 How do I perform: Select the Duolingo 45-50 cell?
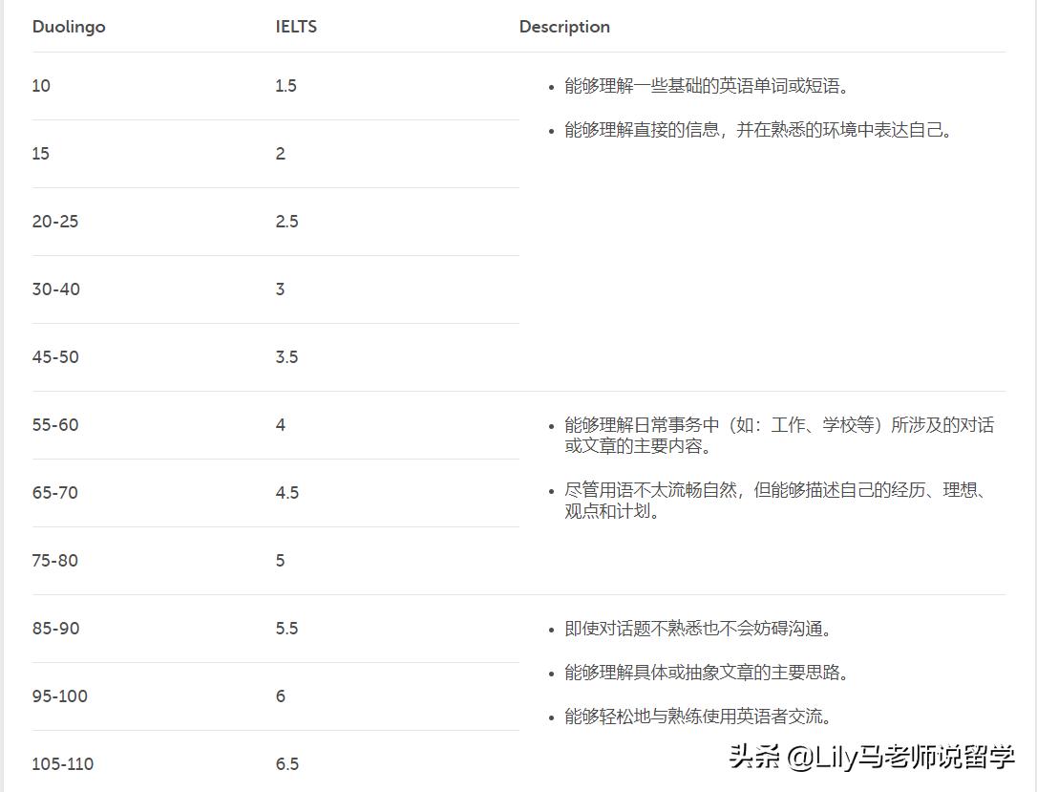point(55,357)
